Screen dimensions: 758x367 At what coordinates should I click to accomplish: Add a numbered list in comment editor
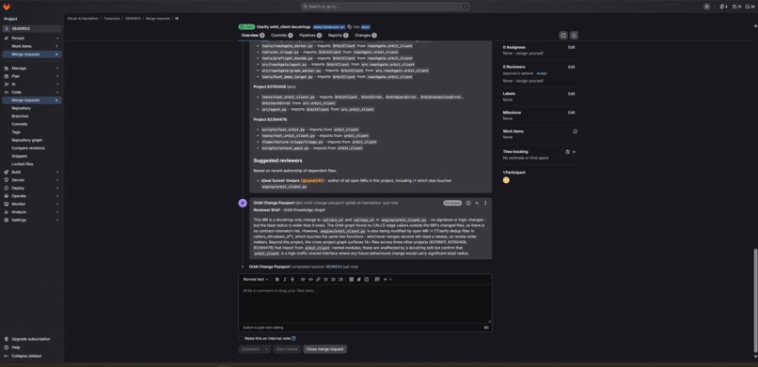tap(333, 279)
